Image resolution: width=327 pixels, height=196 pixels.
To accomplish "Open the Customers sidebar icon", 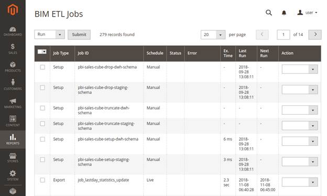I will click(x=13, y=85).
